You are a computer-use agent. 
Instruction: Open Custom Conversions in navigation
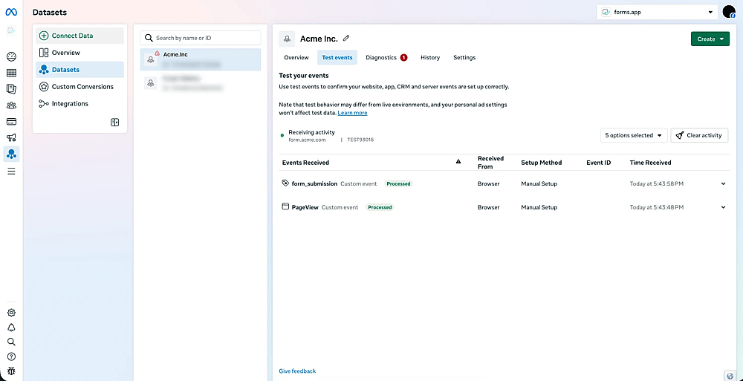[x=80, y=87]
